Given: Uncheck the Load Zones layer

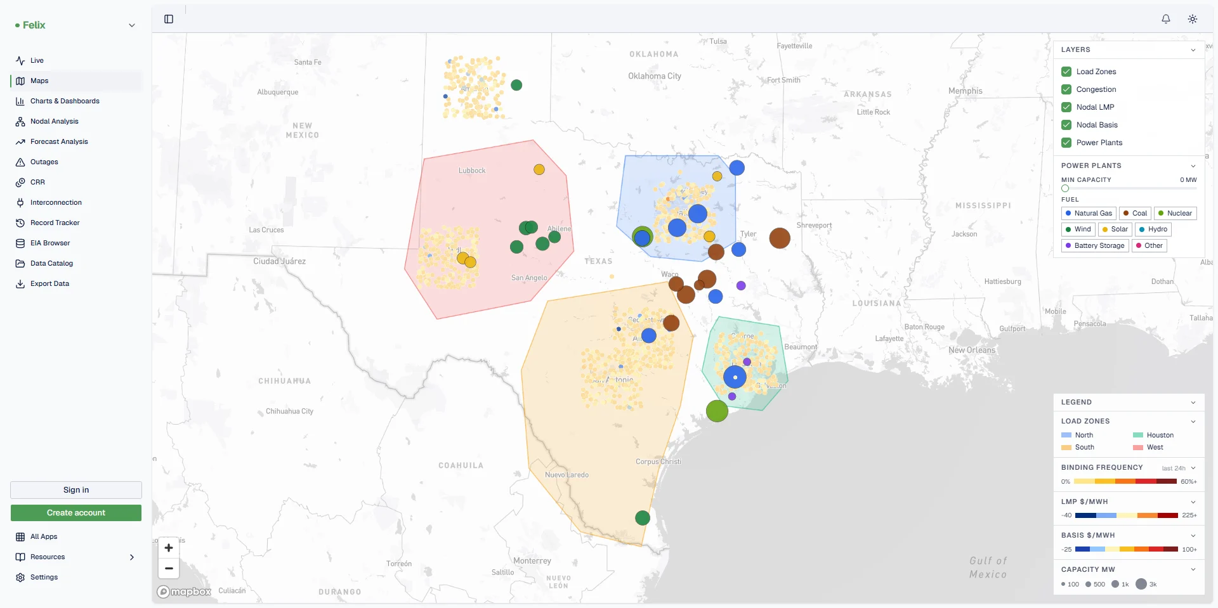Looking at the screenshot, I should coord(1066,72).
